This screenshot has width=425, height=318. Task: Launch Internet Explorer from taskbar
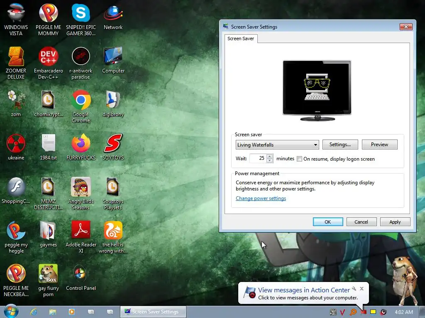(x=33, y=312)
